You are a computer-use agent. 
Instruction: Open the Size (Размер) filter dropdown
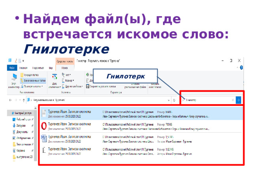tap(68, 80)
